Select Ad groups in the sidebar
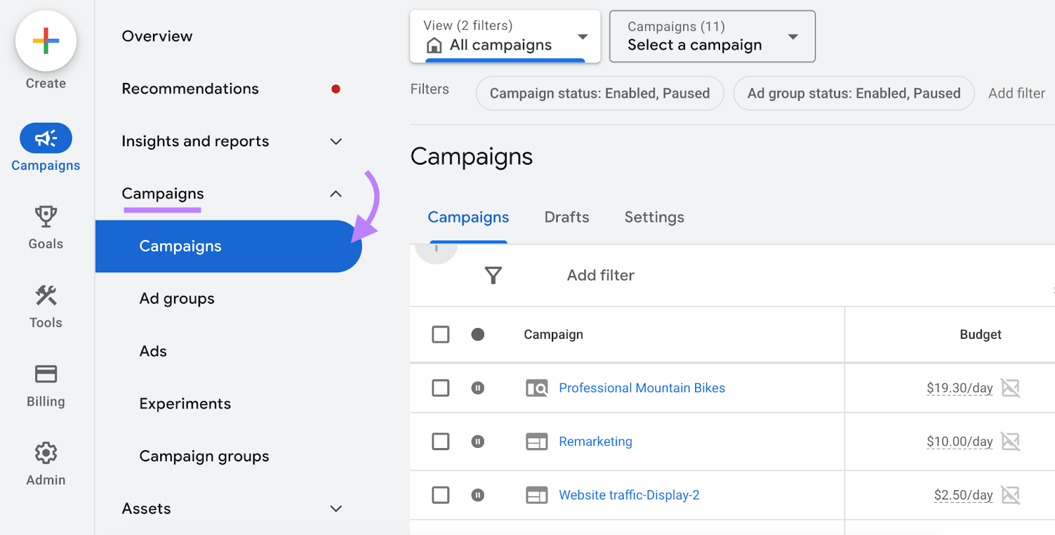Screen dimensions: 1055x535 [x=177, y=298]
